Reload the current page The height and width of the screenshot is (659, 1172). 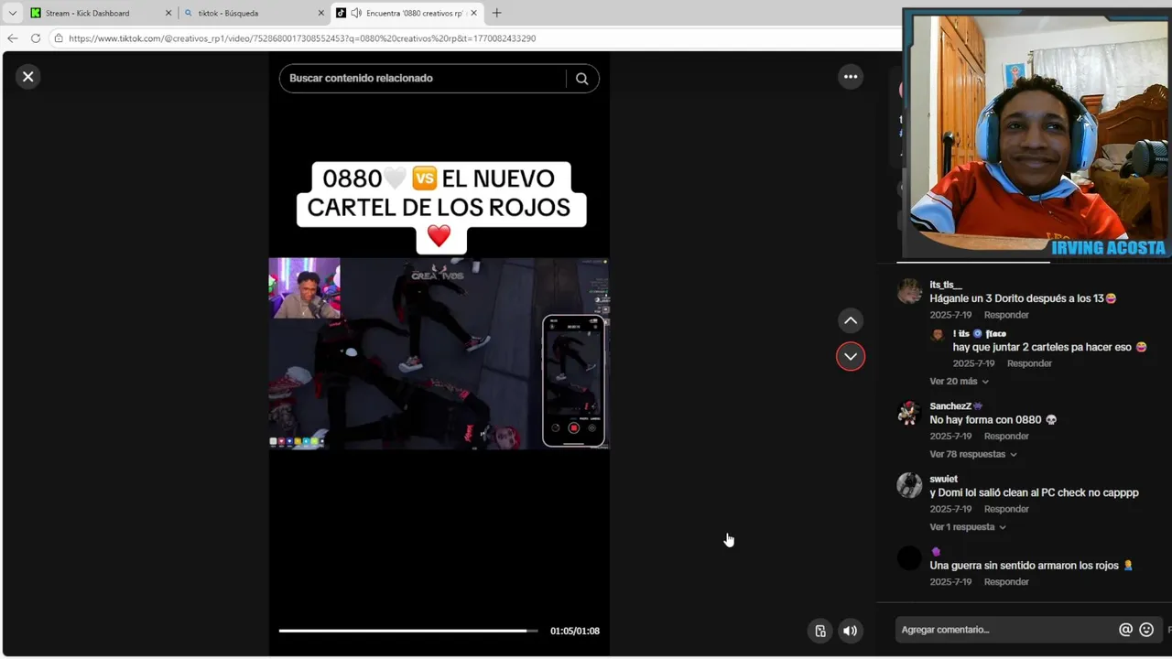(36, 38)
